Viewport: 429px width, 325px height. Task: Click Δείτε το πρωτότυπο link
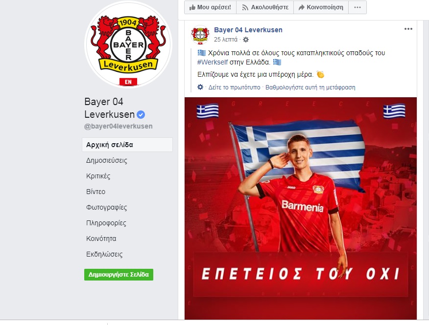tap(234, 87)
